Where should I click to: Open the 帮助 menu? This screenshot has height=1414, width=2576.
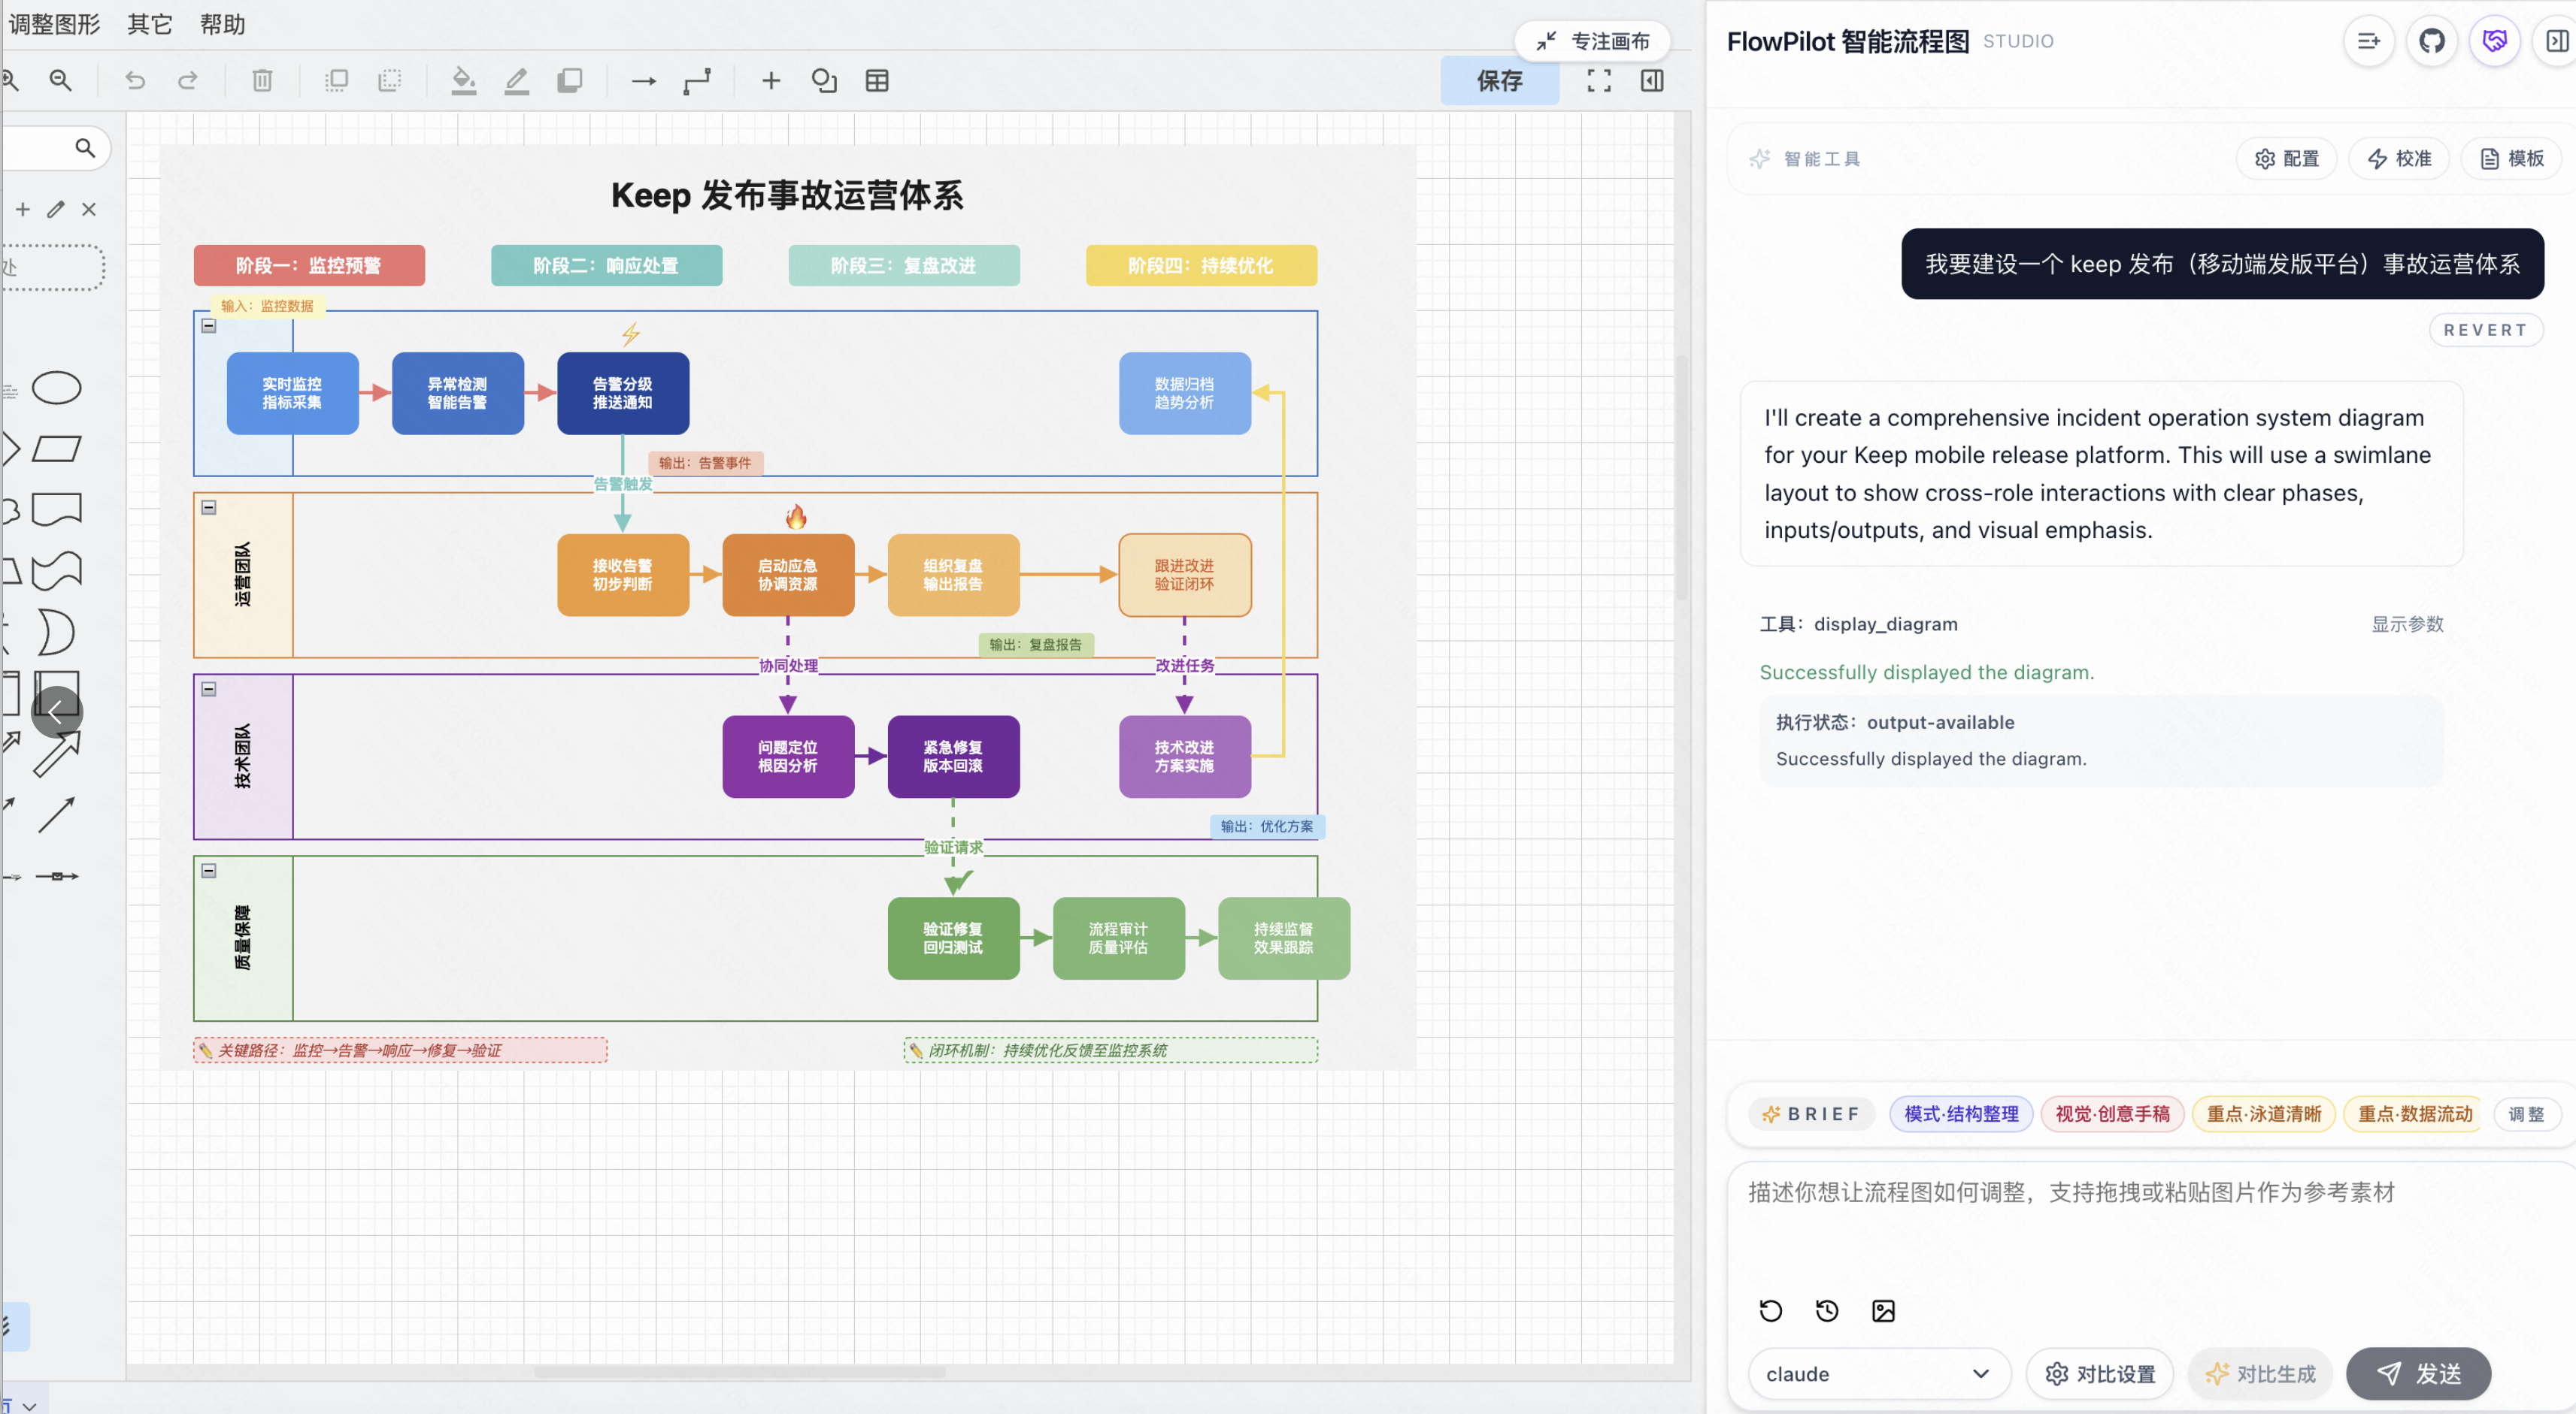[x=222, y=24]
